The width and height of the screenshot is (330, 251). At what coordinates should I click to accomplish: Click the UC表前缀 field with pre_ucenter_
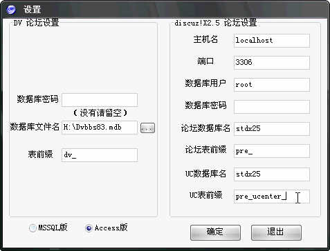pyautogui.click(x=272, y=197)
